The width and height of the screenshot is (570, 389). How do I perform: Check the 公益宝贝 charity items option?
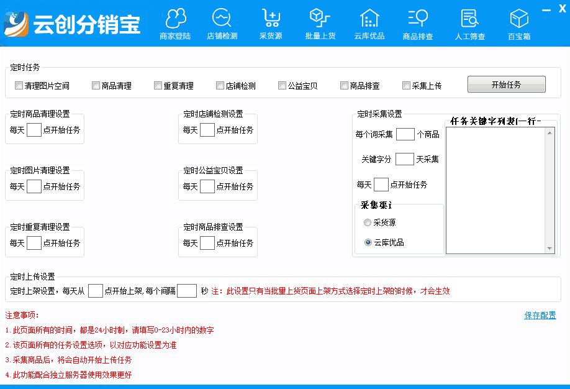tap(283, 85)
